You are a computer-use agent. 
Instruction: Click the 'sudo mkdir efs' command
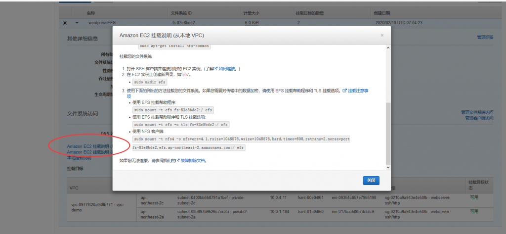click(x=150, y=82)
